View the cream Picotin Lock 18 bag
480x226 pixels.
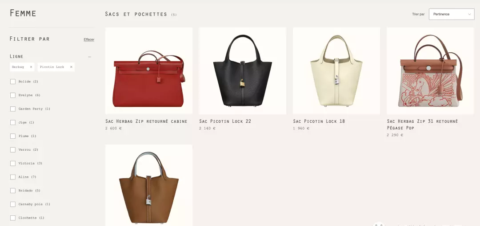click(x=336, y=71)
